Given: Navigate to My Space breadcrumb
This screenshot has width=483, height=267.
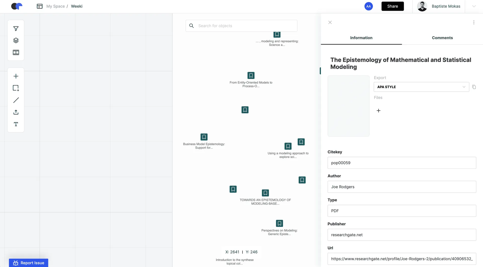Looking at the screenshot, I should 55,6.
